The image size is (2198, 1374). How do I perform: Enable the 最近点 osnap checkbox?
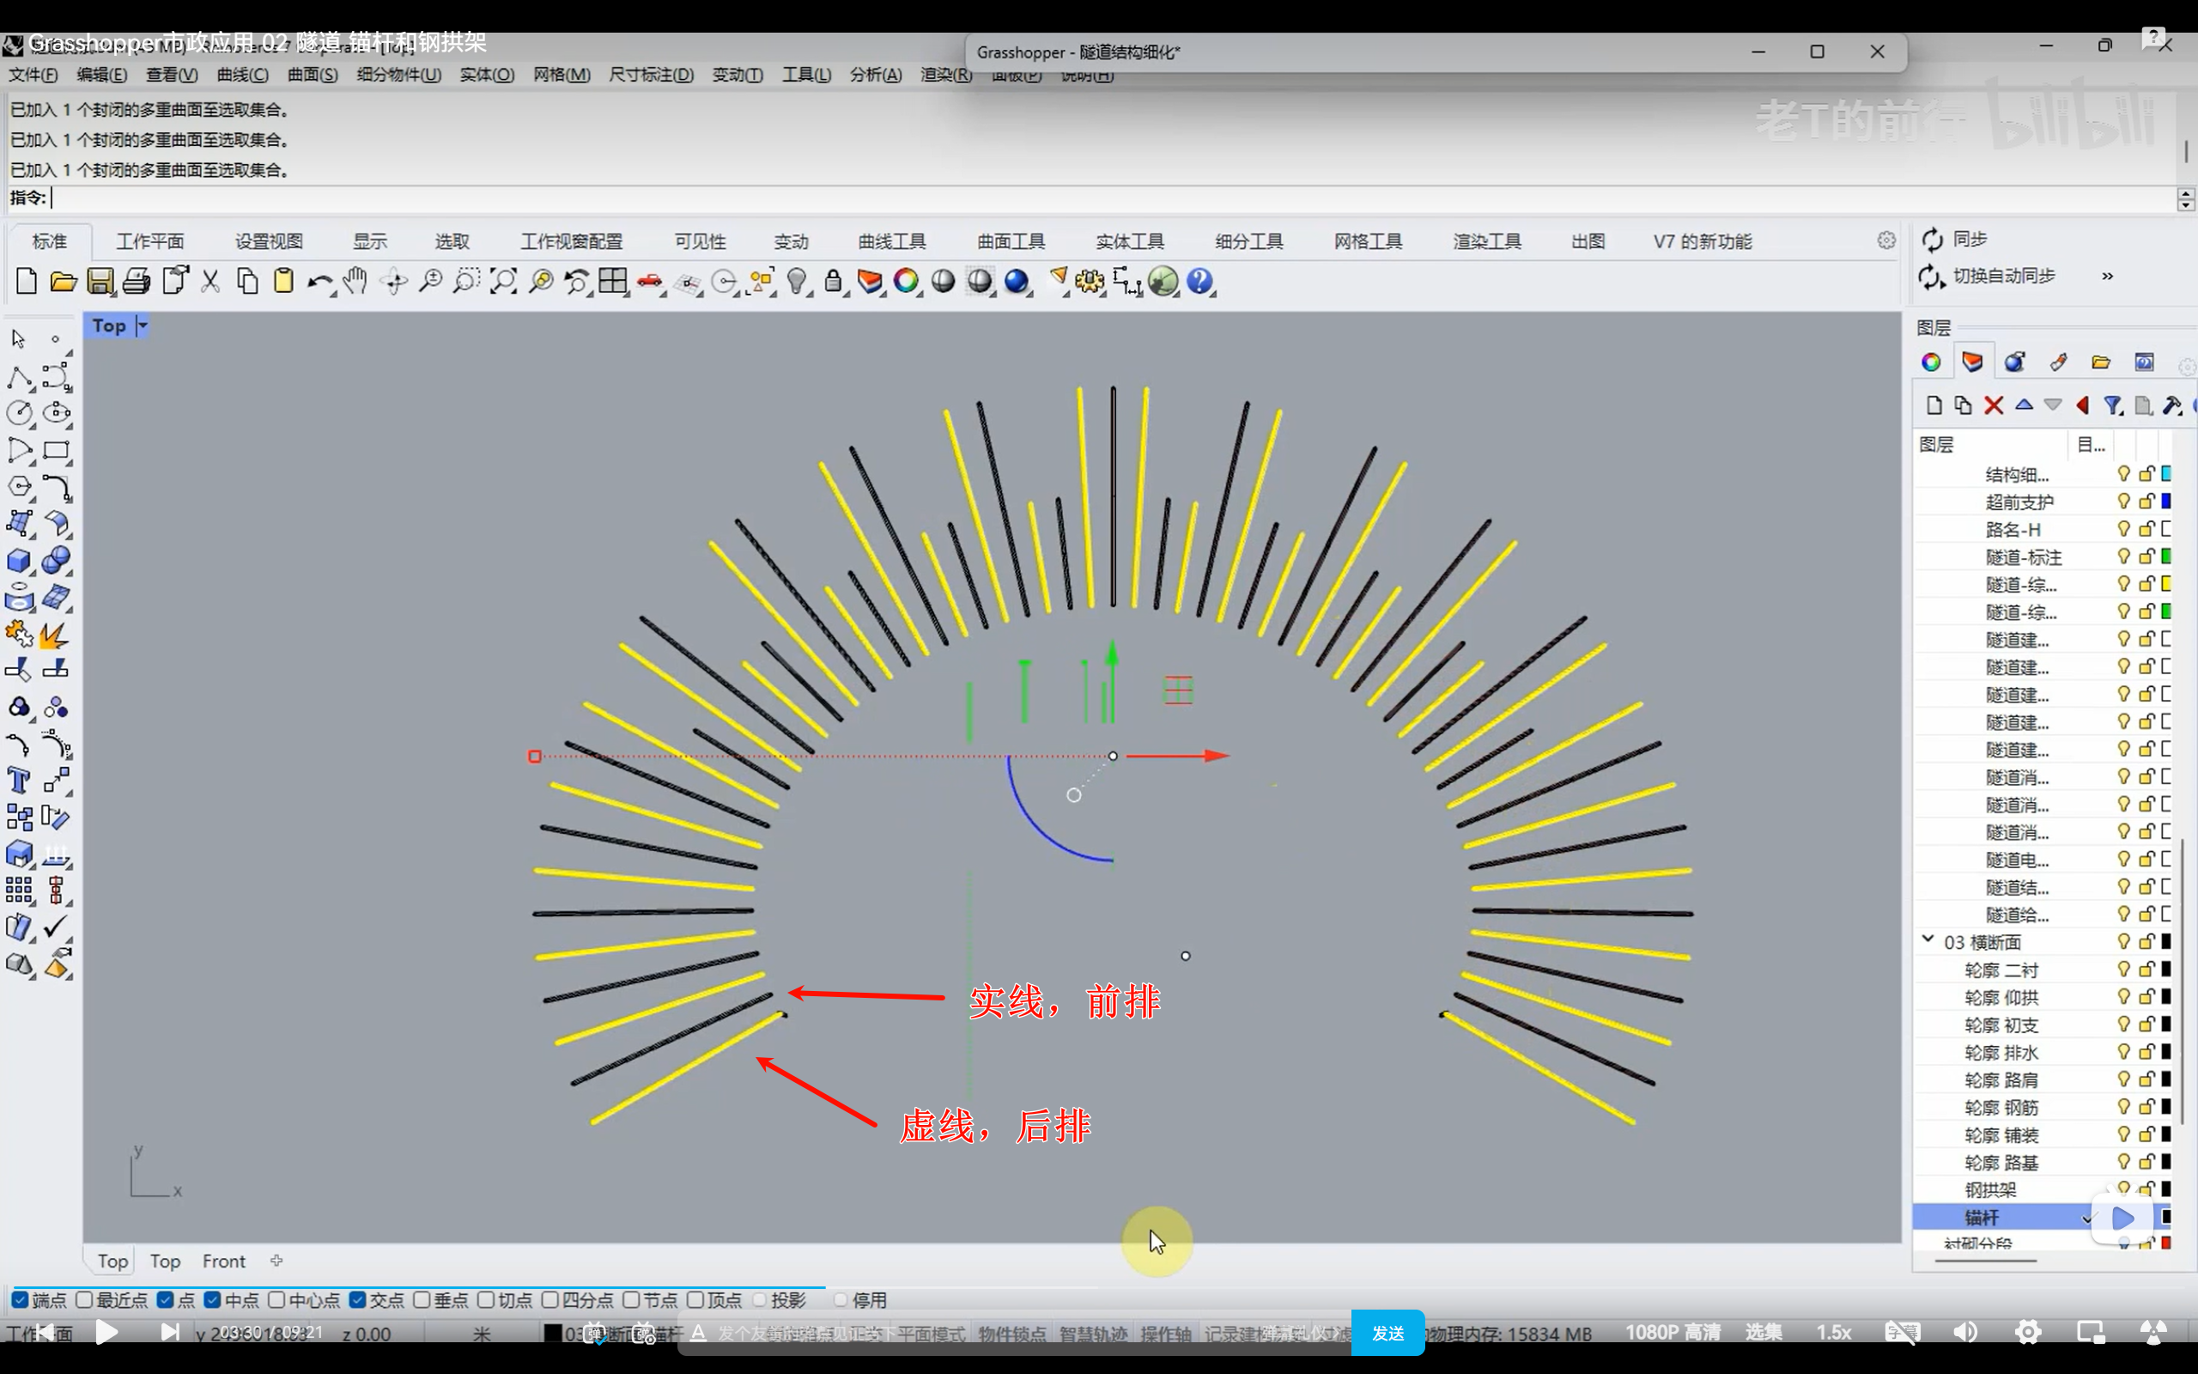point(85,1299)
